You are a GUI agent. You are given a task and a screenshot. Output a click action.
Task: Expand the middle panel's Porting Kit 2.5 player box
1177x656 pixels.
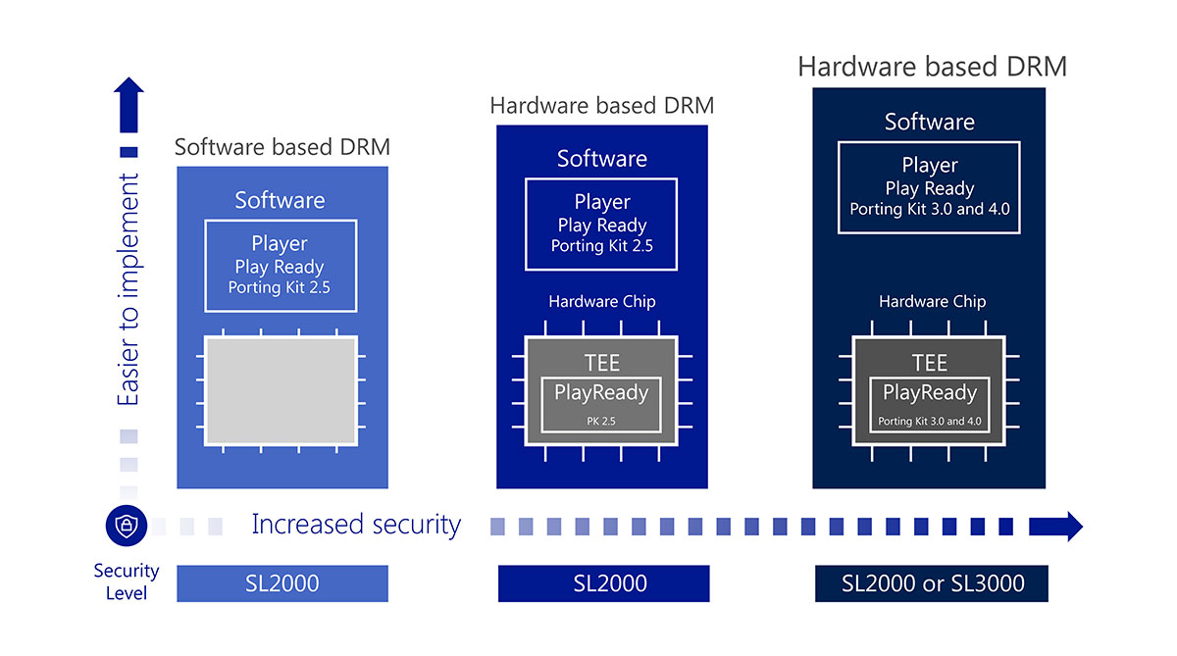coord(601,224)
